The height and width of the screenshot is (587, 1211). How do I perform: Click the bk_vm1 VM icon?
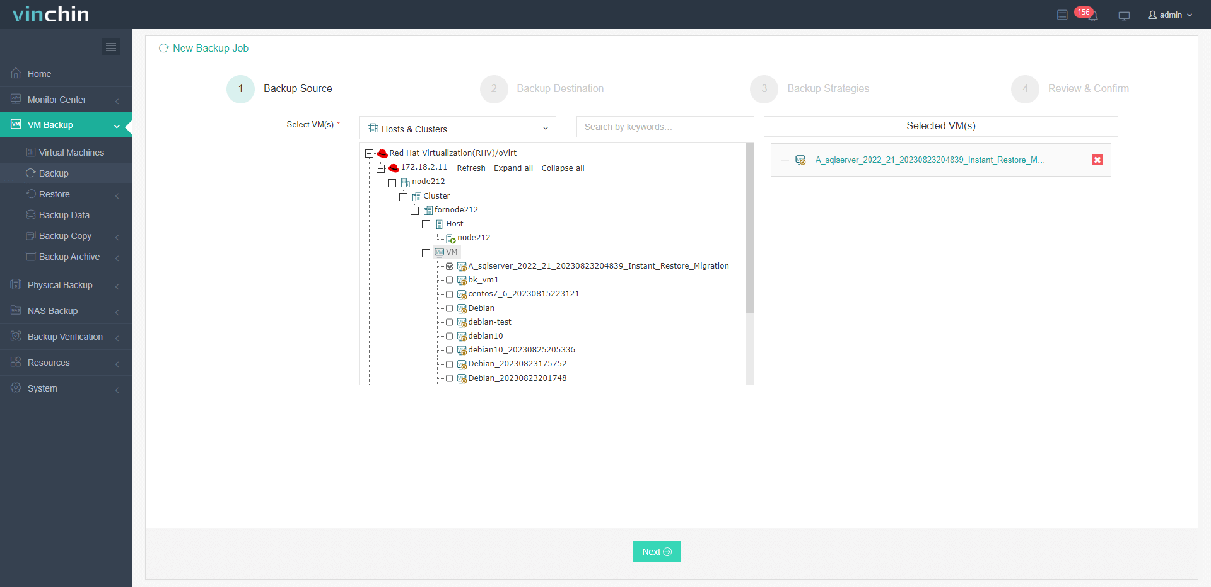pyautogui.click(x=462, y=281)
